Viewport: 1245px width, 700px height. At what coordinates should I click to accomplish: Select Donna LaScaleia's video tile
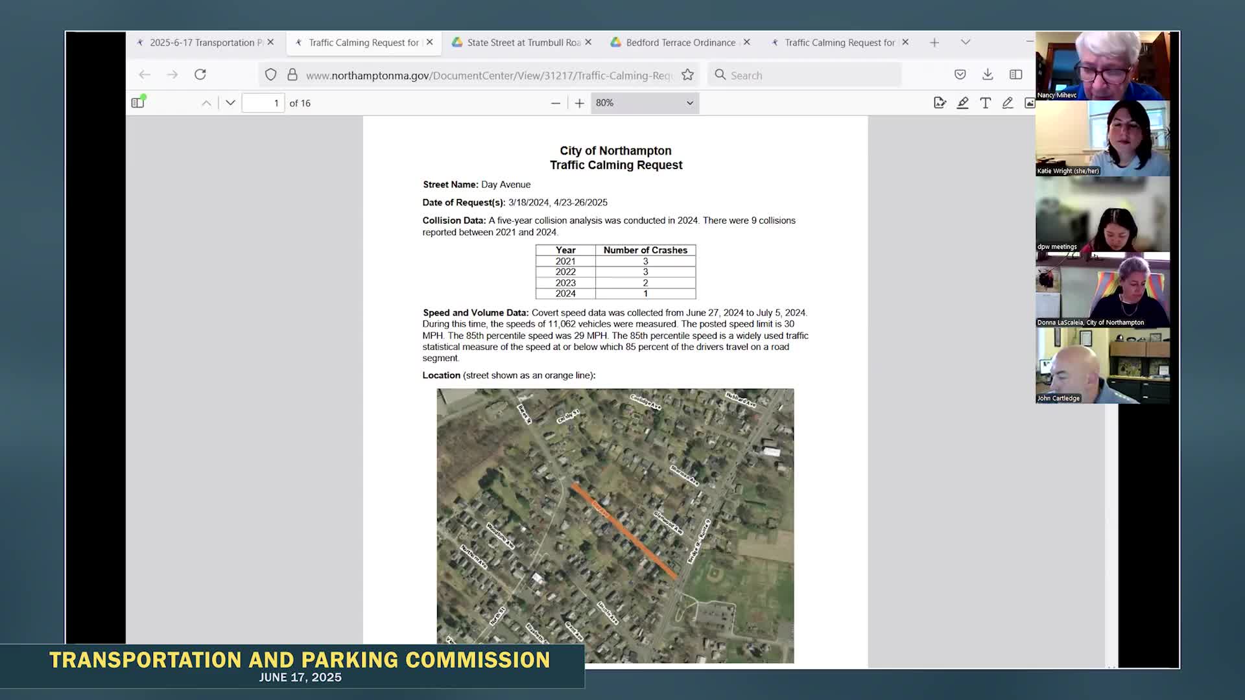pyautogui.click(x=1102, y=290)
